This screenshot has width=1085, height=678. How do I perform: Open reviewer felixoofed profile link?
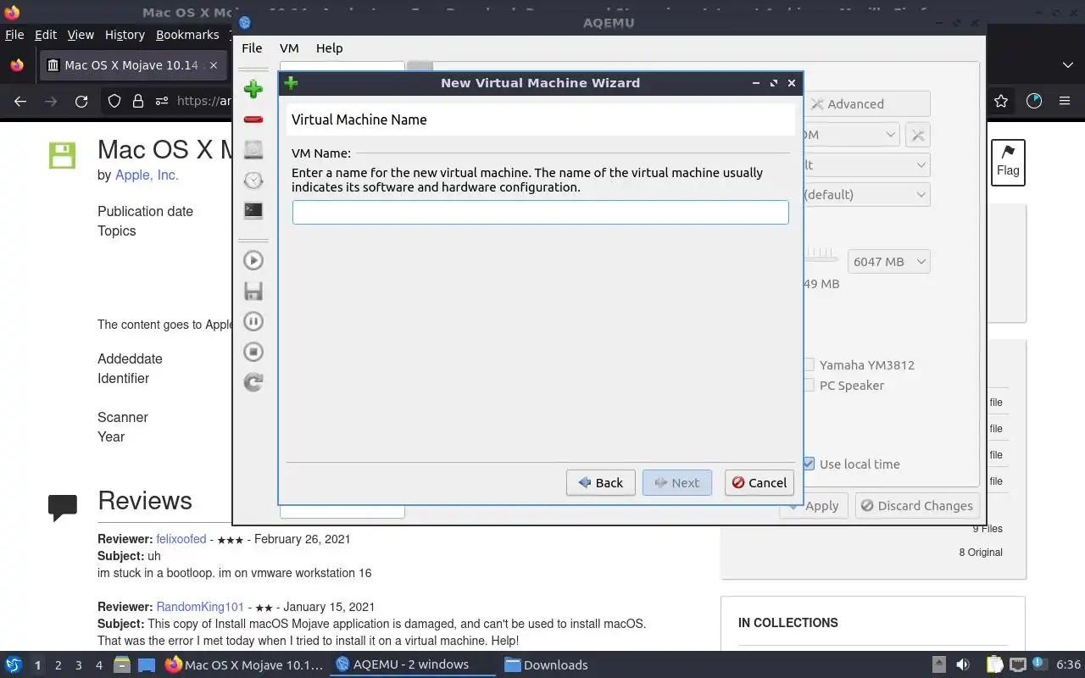181,539
